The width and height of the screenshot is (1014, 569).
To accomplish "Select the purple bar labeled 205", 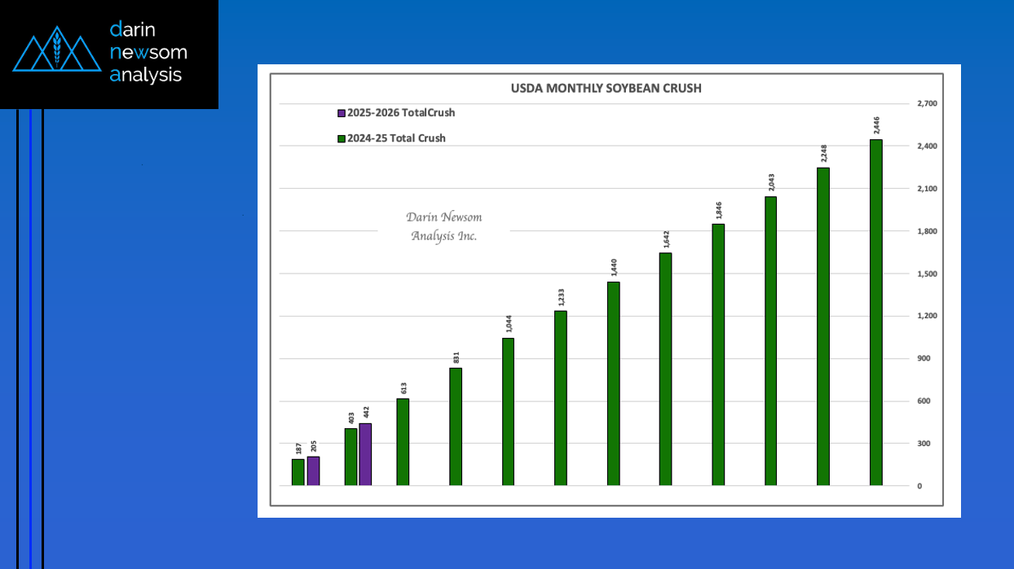I will tap(313, 471).
